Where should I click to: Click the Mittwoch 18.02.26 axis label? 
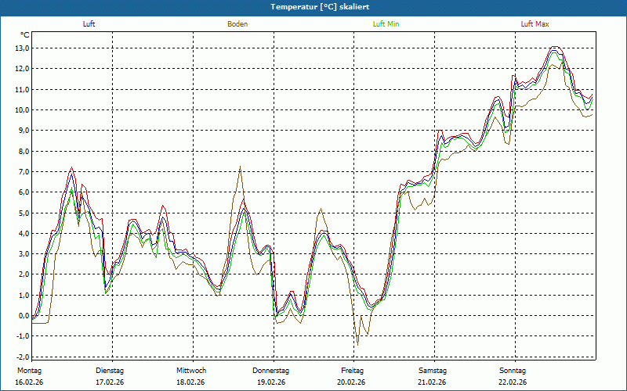point(191,376)
